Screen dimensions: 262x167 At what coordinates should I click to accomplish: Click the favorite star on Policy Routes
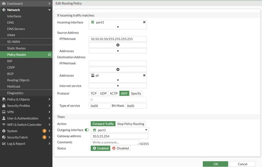(49, 55)
